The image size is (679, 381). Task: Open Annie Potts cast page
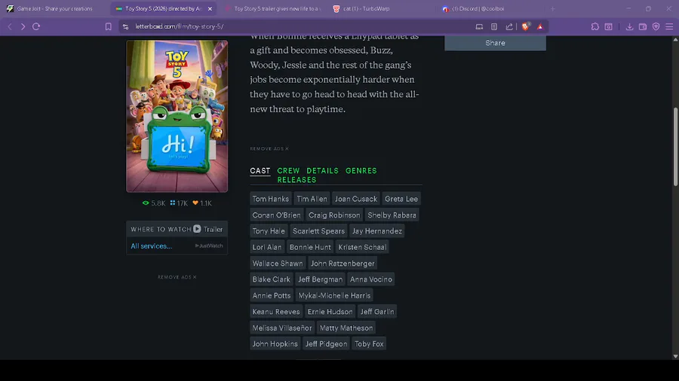click(x=272, y=295)
